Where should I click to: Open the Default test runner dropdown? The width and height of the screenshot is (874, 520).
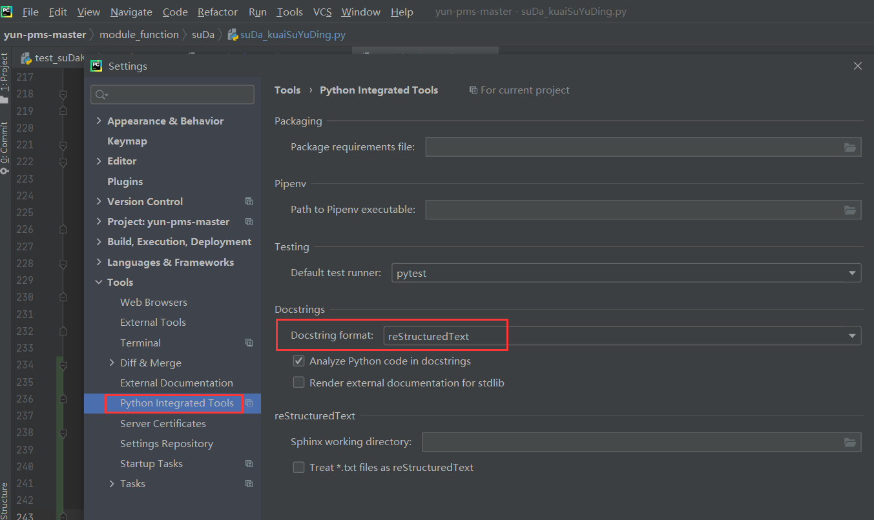[626, 273]
